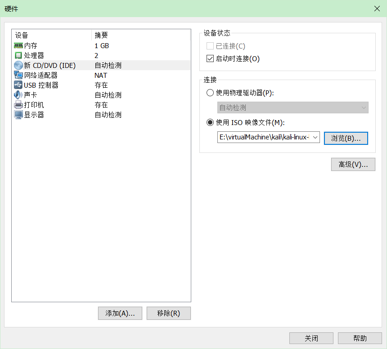Select 使用物理驱动器(P) radio button
387x349 pixels.
210,93
